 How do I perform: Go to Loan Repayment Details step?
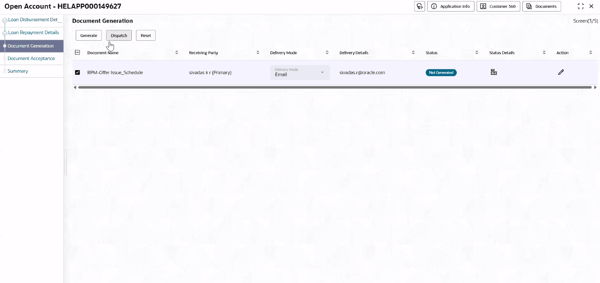point(34,32)
